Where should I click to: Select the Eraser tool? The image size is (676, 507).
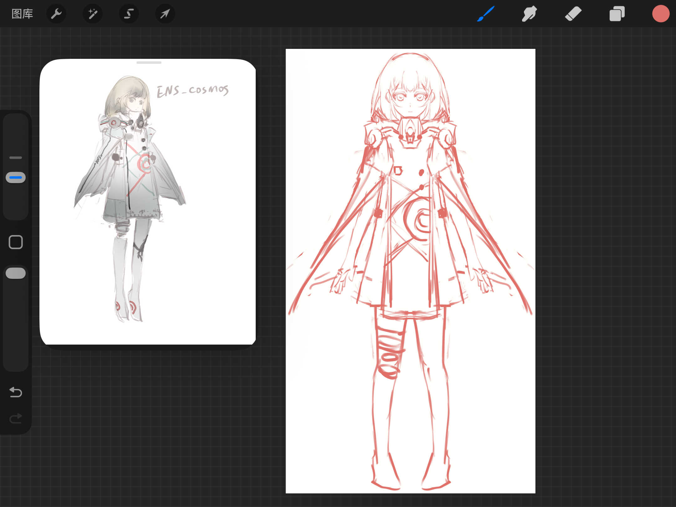pos(573,14)
